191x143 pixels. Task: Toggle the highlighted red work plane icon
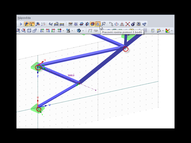[x=92, y=24]
